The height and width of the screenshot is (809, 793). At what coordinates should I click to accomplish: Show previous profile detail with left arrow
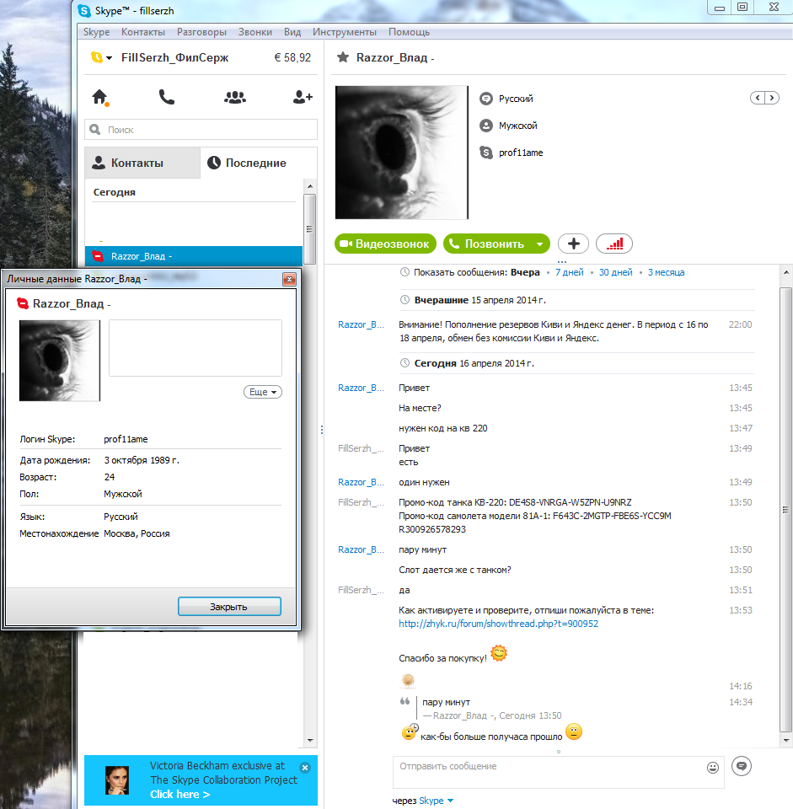(x=758, y=98)
